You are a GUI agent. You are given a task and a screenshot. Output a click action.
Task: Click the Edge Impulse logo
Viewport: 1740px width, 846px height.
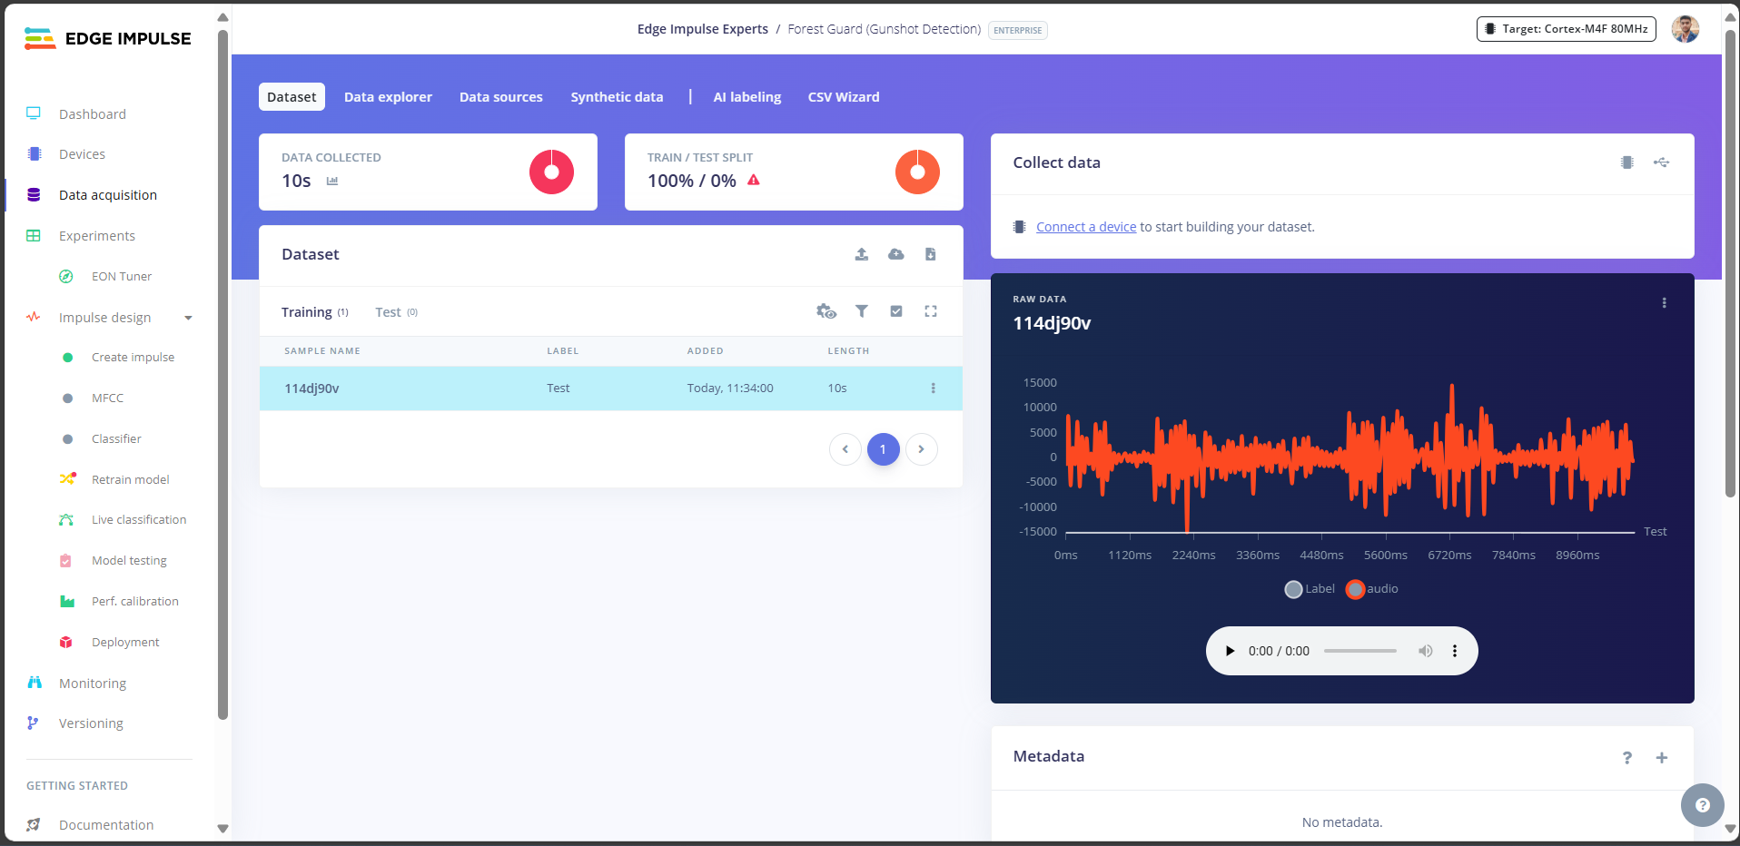(x=107, y=38)
